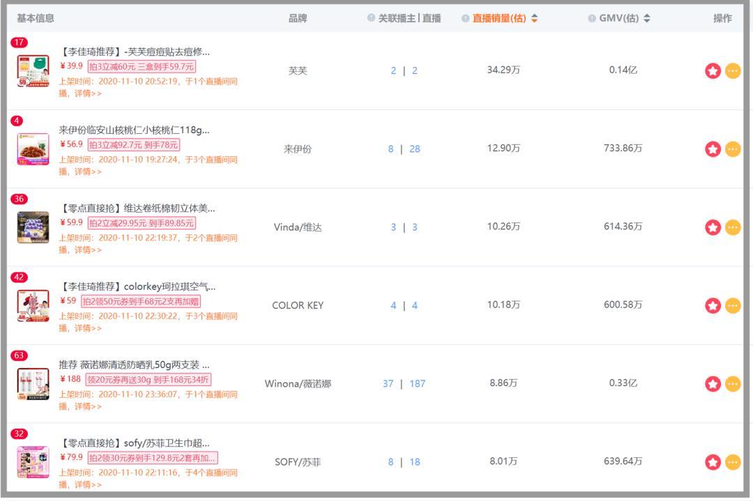Screen dimensions: 753x501
Task: Select the 639.64万 GMV value
Action: tap(623, 461)
